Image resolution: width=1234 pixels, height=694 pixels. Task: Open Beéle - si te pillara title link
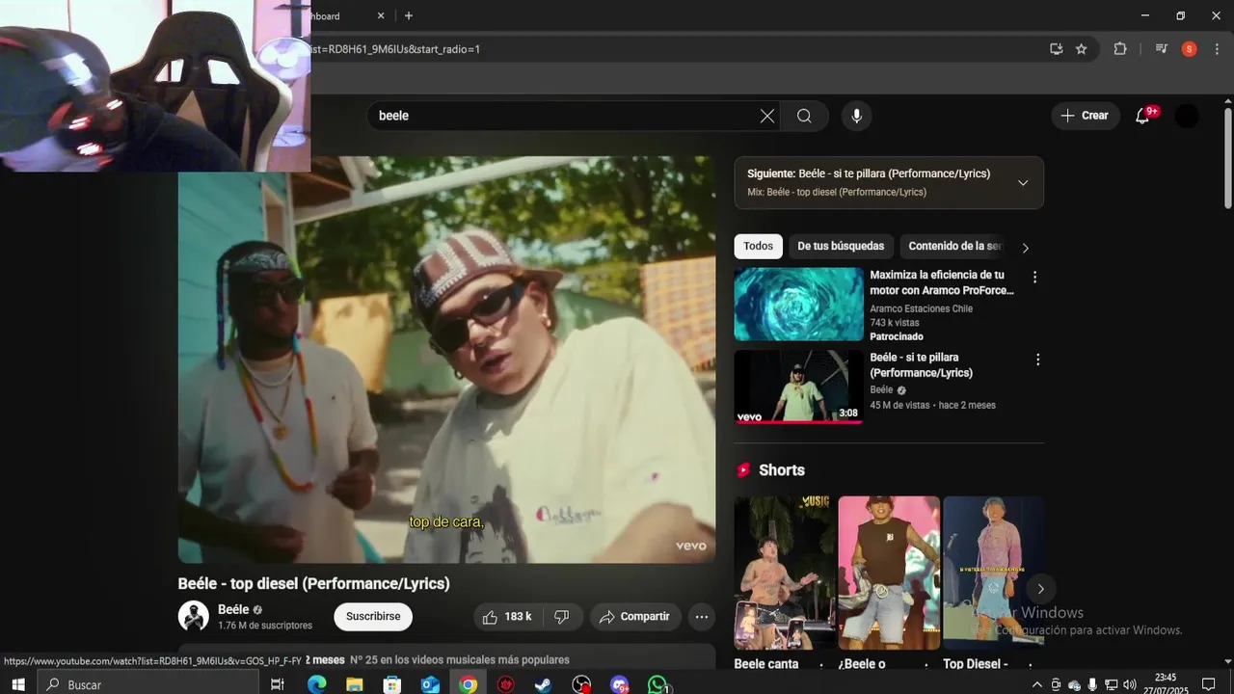coord(921,365)
